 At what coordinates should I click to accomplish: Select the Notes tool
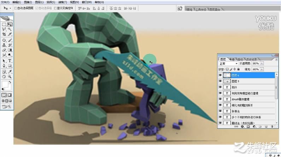tap(4, 72)
